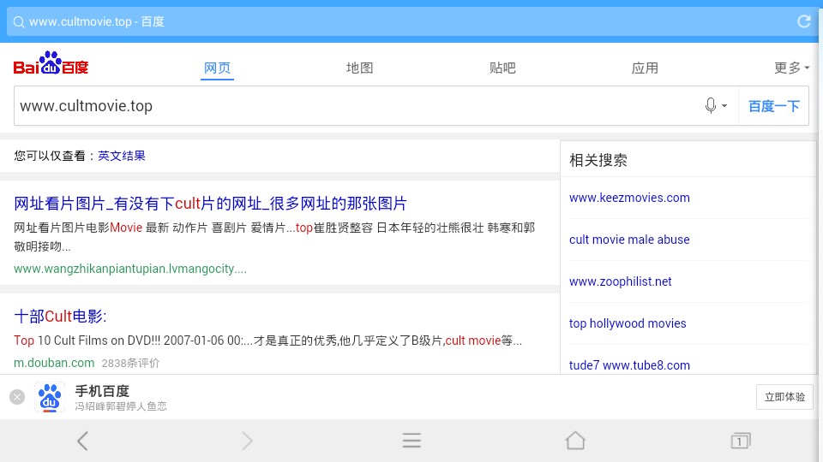Expand the voice input dropdown arrow
823x462 pixels.
pyautogui.click(x=724, y=106)
